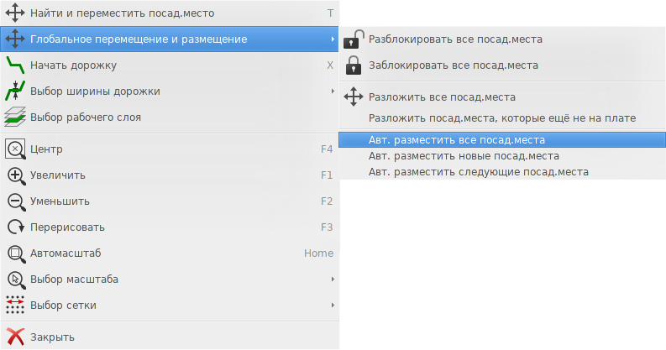Viewport: 666px width, 350px height.
Task: Open Выбор сетки submenu label
Action: click(63, 305)
